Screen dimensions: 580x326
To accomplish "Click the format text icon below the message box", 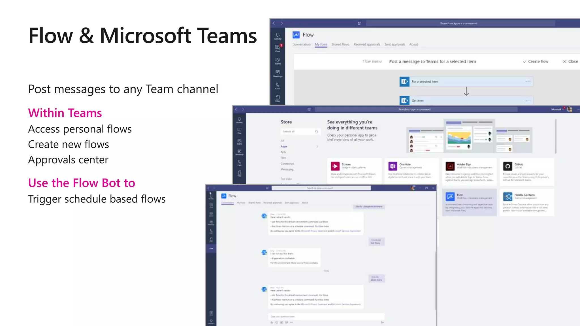I will click(x=272, y=322).
